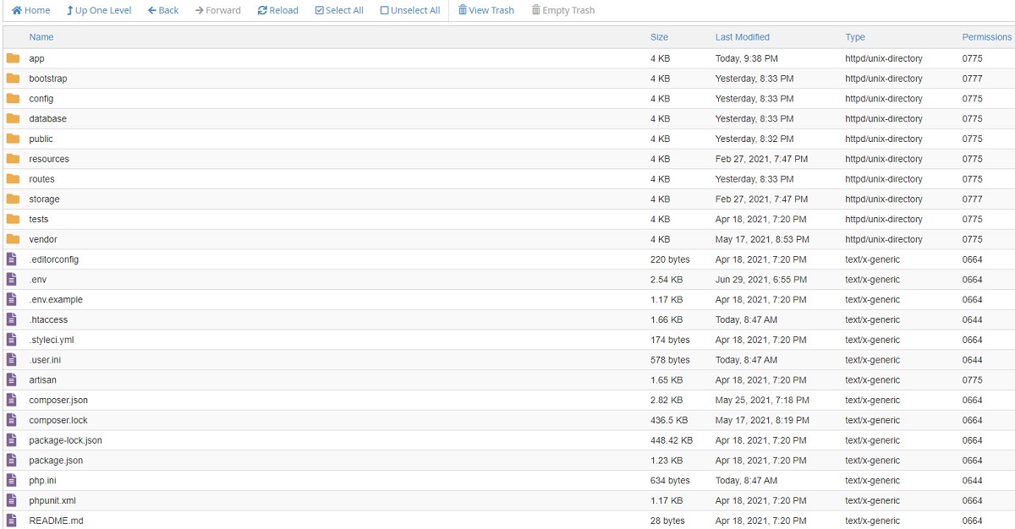Select the storage folder icon
The height and width of the screenshot is (529, 1015).
[x=13, y=199]
